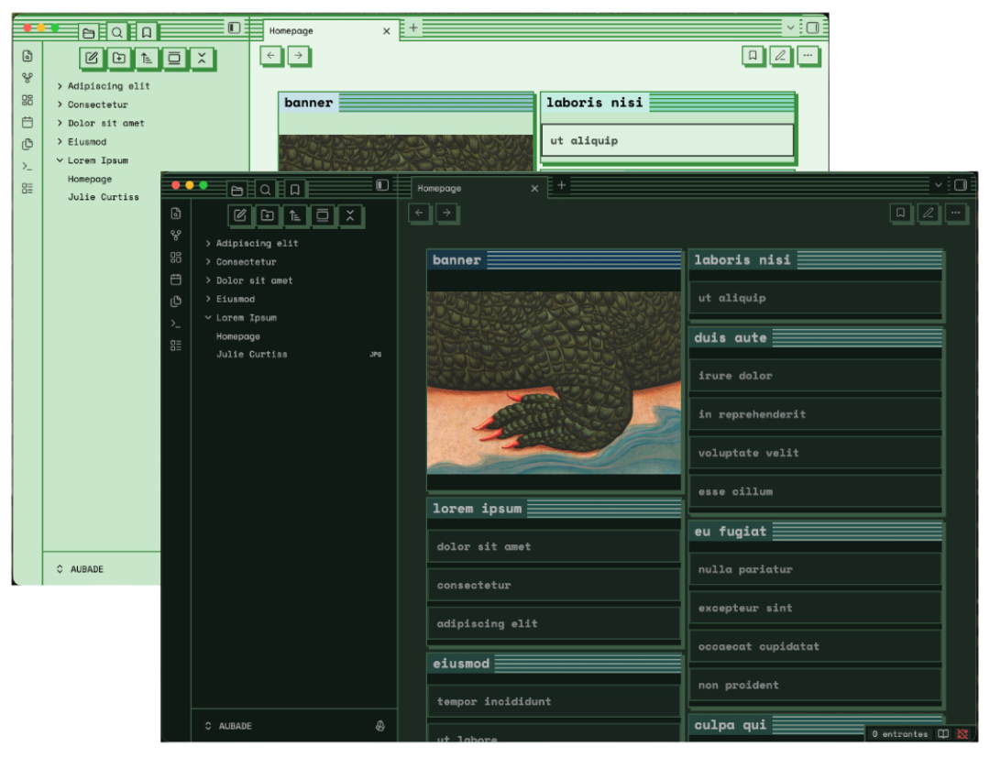Open quick switcher icon in dark window ribbon

pyautogui.click(x=176, y=214)
